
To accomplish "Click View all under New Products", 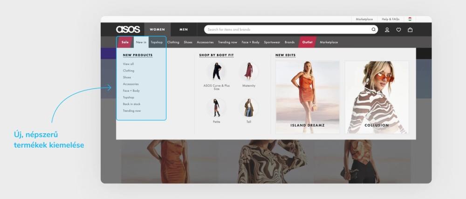I will tap(129, 64).
